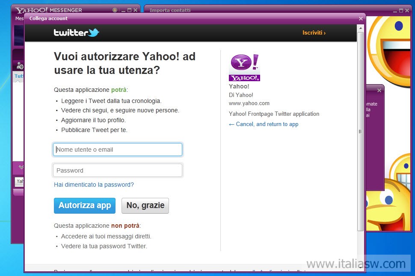415x276 pixels.
Task: Expand the chevron in Messenger panel
Action: 21,167
